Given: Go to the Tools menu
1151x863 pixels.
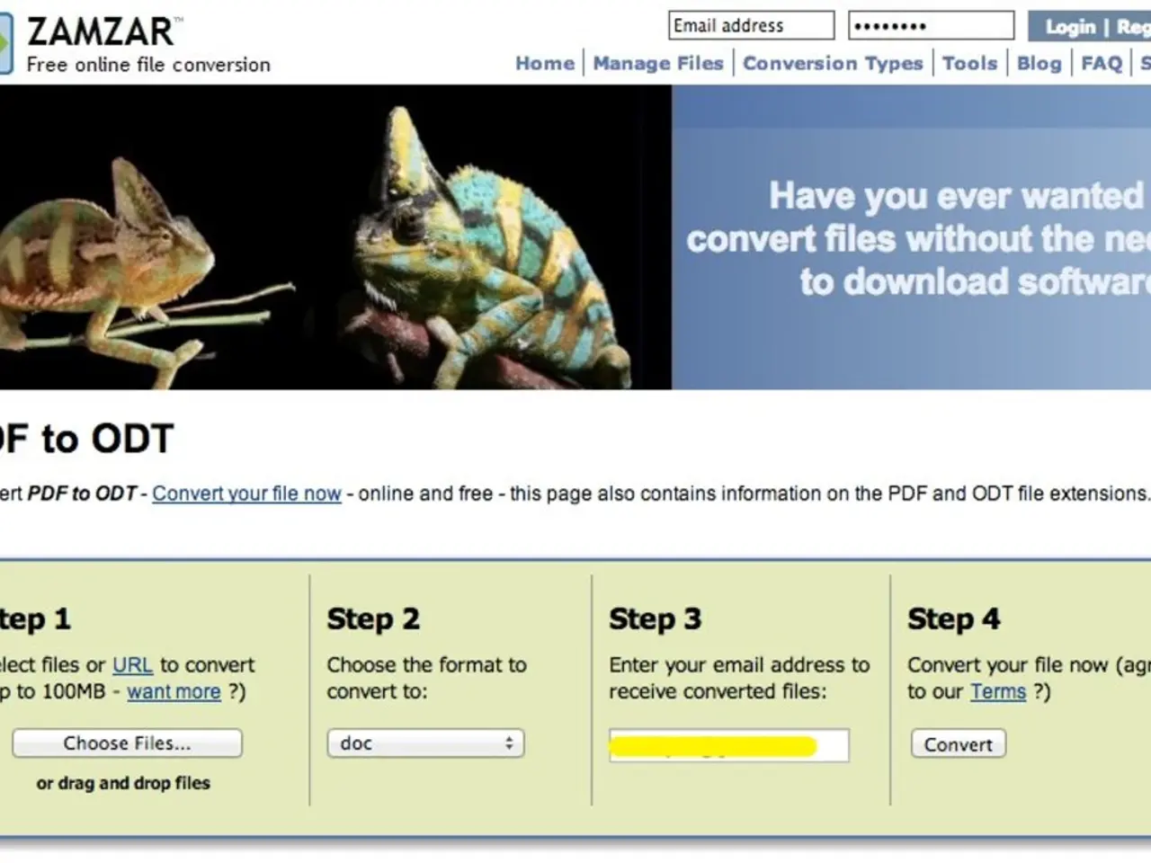Looking at the screenshot, I should (969, 63).
